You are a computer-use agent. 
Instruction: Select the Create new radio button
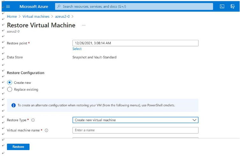(x=10, y=82)
